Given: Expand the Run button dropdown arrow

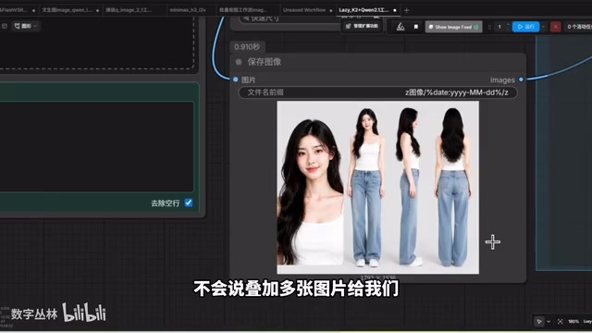Looking at the screenshot, I should point(544,27).
